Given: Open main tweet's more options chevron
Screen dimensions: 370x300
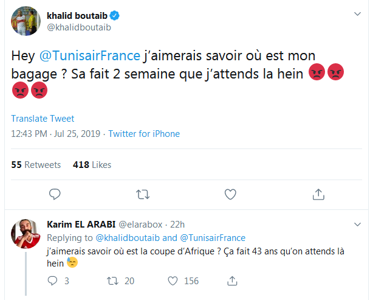Looking at the screenshot, I should pos(355,13).
